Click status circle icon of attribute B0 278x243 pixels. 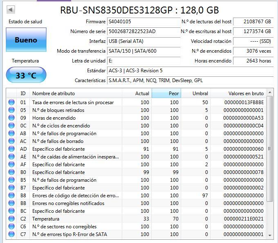(11, 172)
